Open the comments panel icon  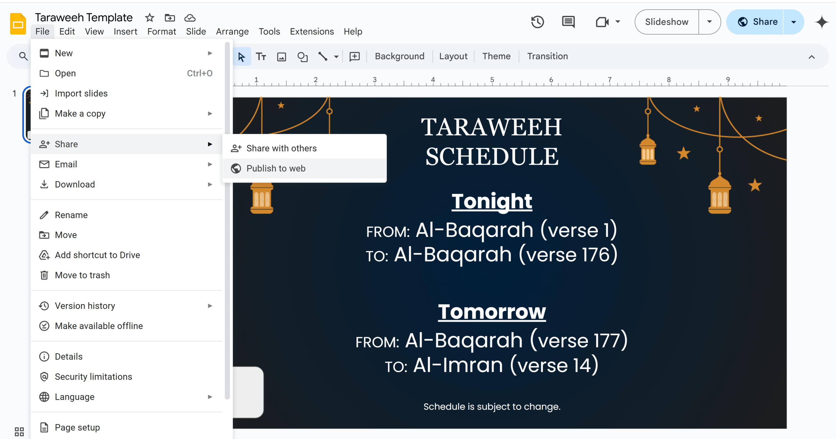[x=568, y=22]
